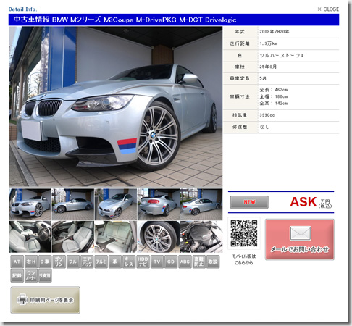Click the 5名 seating capacity value

coord(263,78)
